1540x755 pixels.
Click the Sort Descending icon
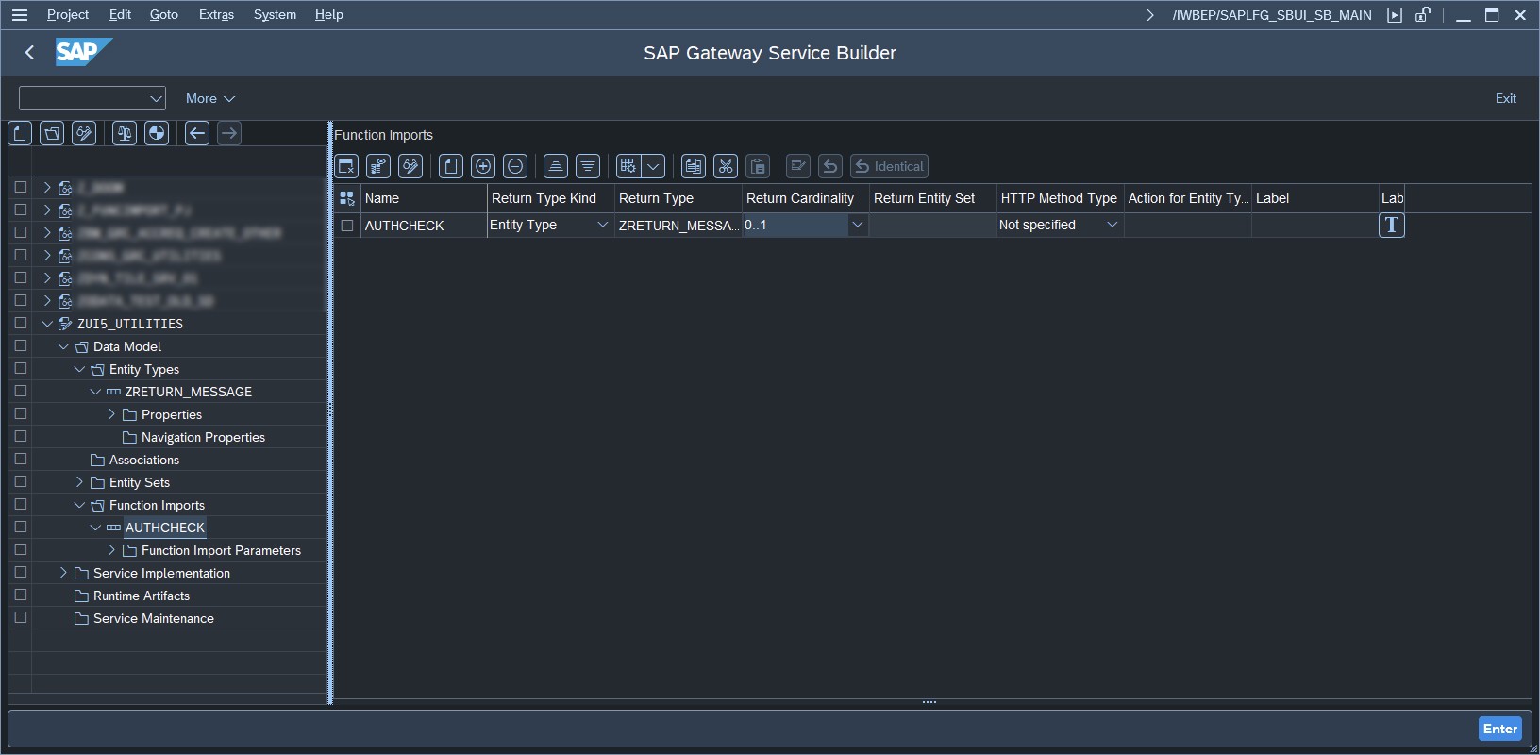point(588,167)
